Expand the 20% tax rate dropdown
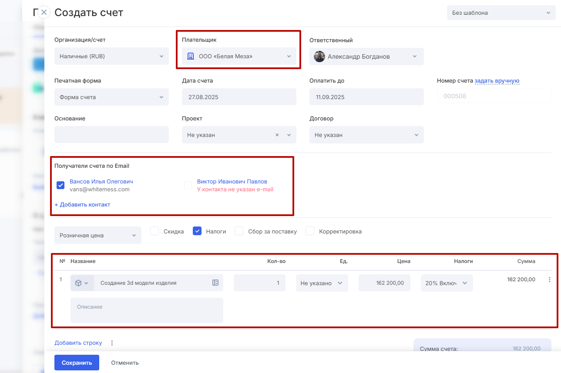This screenshot has width=561, height=373. pyautogui.click(x=447, y=283)
